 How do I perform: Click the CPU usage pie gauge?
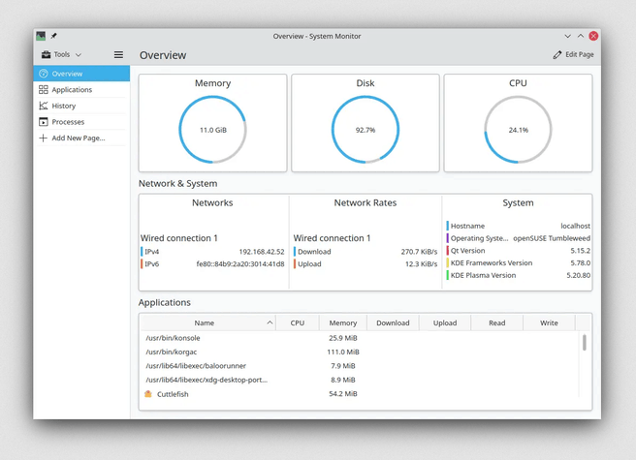click(518, 130)
